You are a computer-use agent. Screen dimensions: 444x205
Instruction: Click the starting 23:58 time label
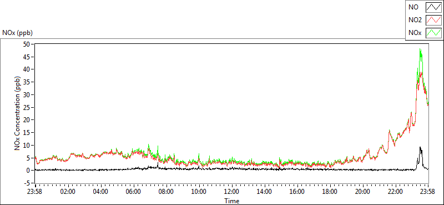pyautogui.click(x=35, y=192)
